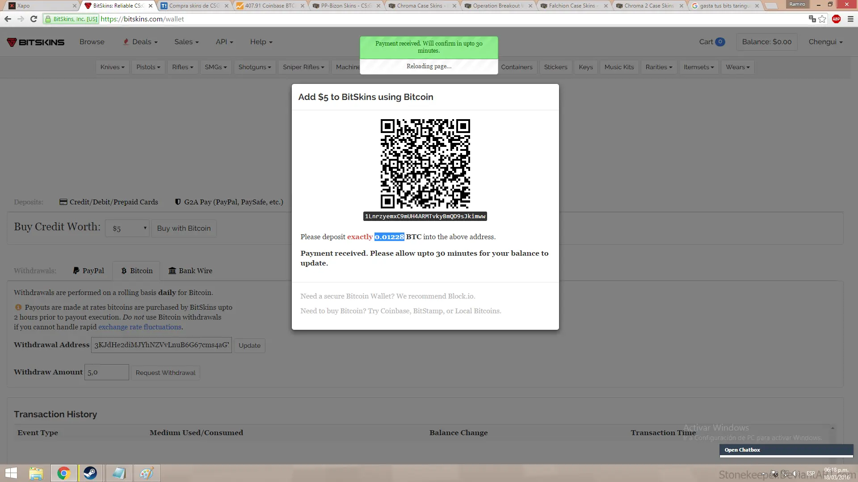Screen dimensions: 858x482
Task: Open the $5 credit amount dropdown
Action: click(127, 228)
